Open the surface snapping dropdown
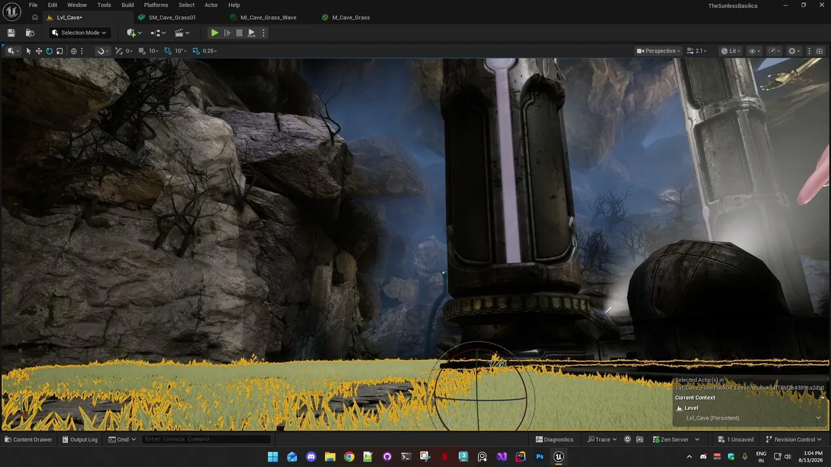This screenshot has width=831, height=467. click(x=102, y=51)
